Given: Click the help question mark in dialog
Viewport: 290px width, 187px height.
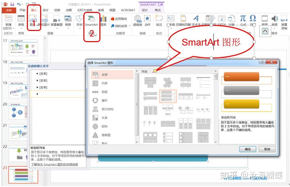Looking at the screenshot, I should 262,62.
